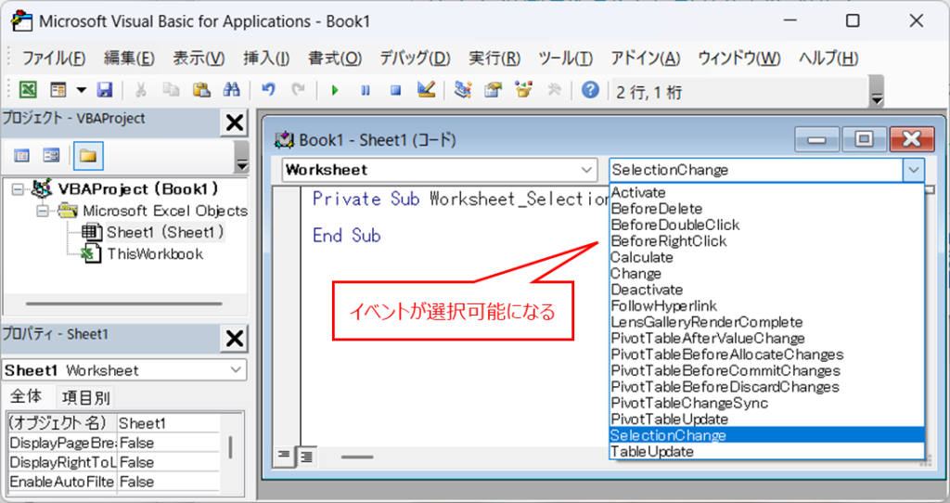Click project pane horizontal scrollbar
The height and width of the screenshot is (503, 950).
[x=124, y=303]
